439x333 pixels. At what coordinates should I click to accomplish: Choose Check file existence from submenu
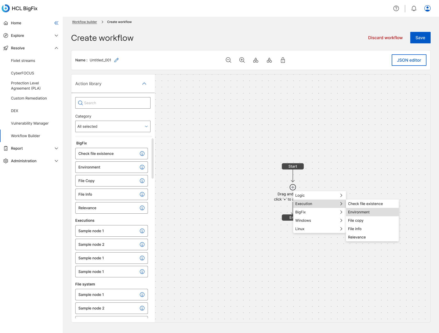tap(372, 204)
